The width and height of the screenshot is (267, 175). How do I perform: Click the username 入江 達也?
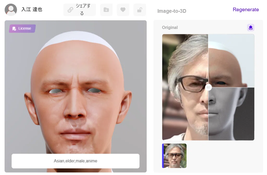[32, 9]
